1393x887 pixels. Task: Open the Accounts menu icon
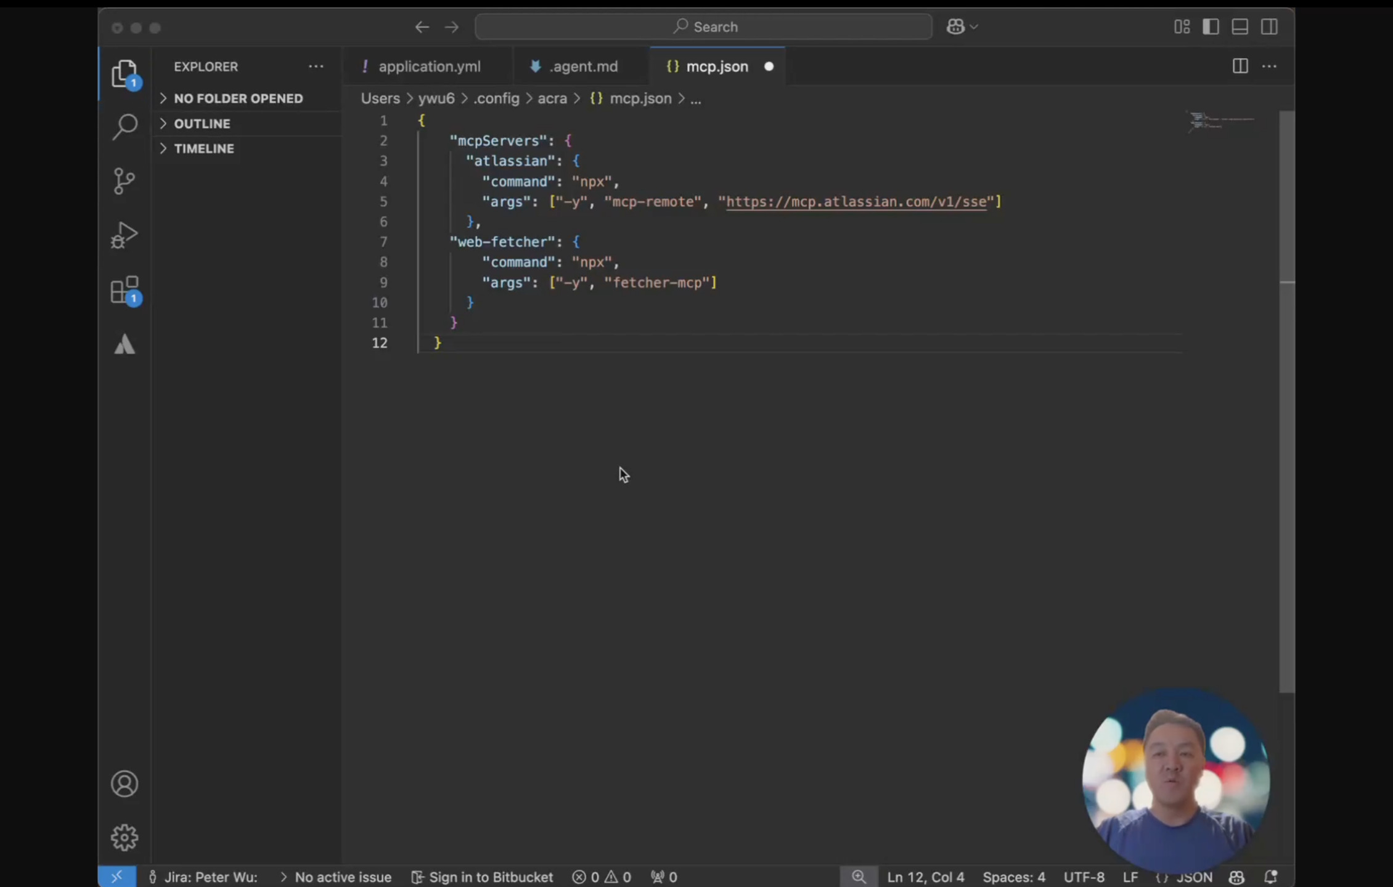pyautogui.click(x=125, y=784)
